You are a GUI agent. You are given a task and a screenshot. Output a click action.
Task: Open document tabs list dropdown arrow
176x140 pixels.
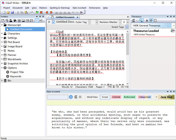[x=128, y=17]
